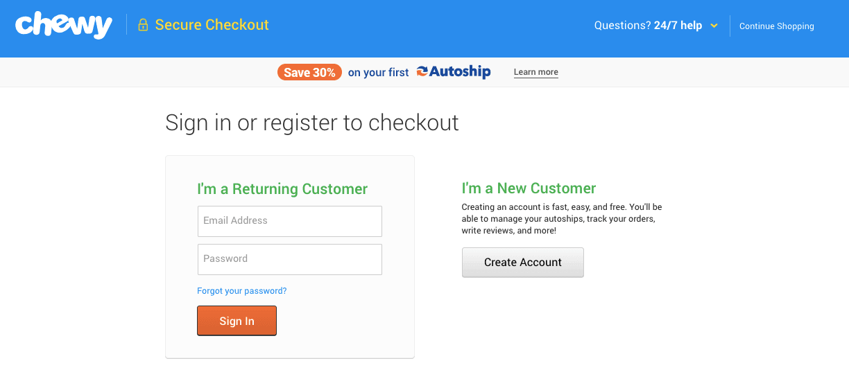Open the Learn more link
This screenshot has width=849, height=379.
pyautogui.click(x=535, y=72)
